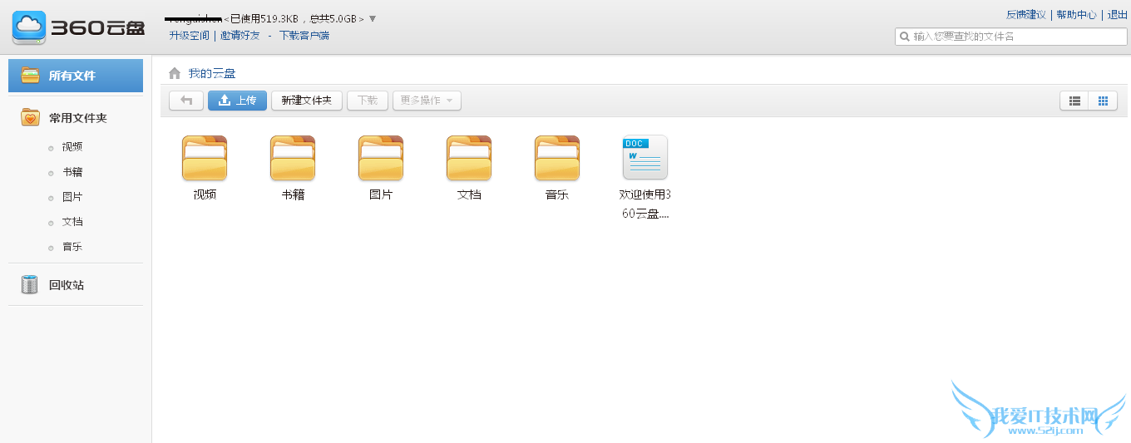1131x443 pixels.
Task: Select 所有文件 in the sidebar
Action: (76, 76)
